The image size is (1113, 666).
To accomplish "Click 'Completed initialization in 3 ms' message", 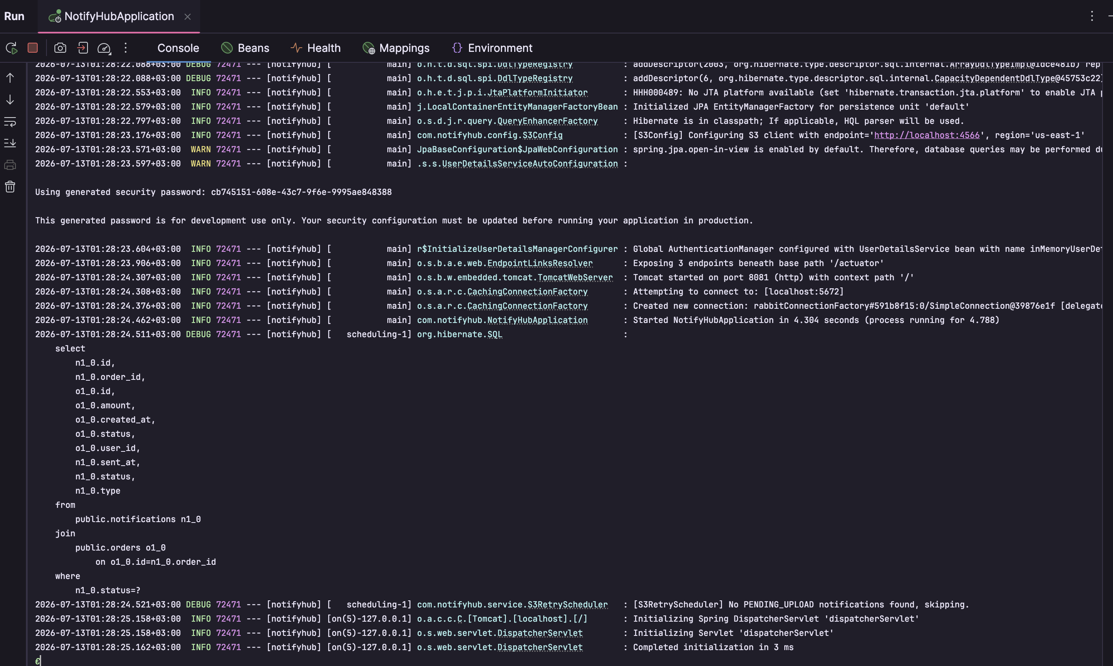I will (713, 648).
